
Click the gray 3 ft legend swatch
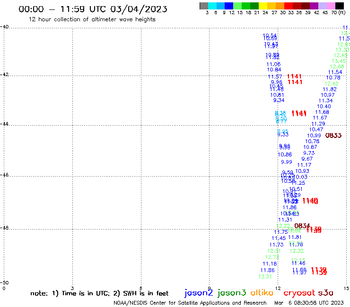click(204, 6)
